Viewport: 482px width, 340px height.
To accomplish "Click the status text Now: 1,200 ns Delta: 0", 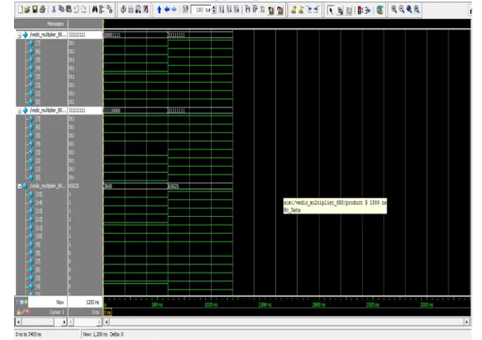I will (103, 334).
